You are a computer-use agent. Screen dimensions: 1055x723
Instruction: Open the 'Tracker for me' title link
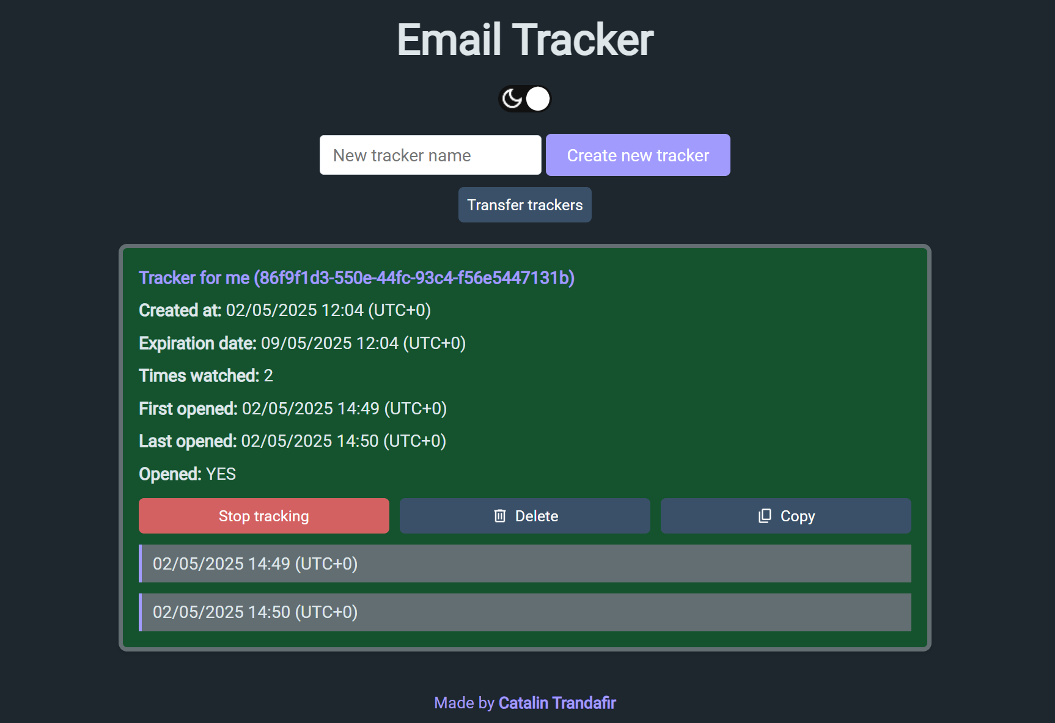pyautogui.click(x=356, y=278)
